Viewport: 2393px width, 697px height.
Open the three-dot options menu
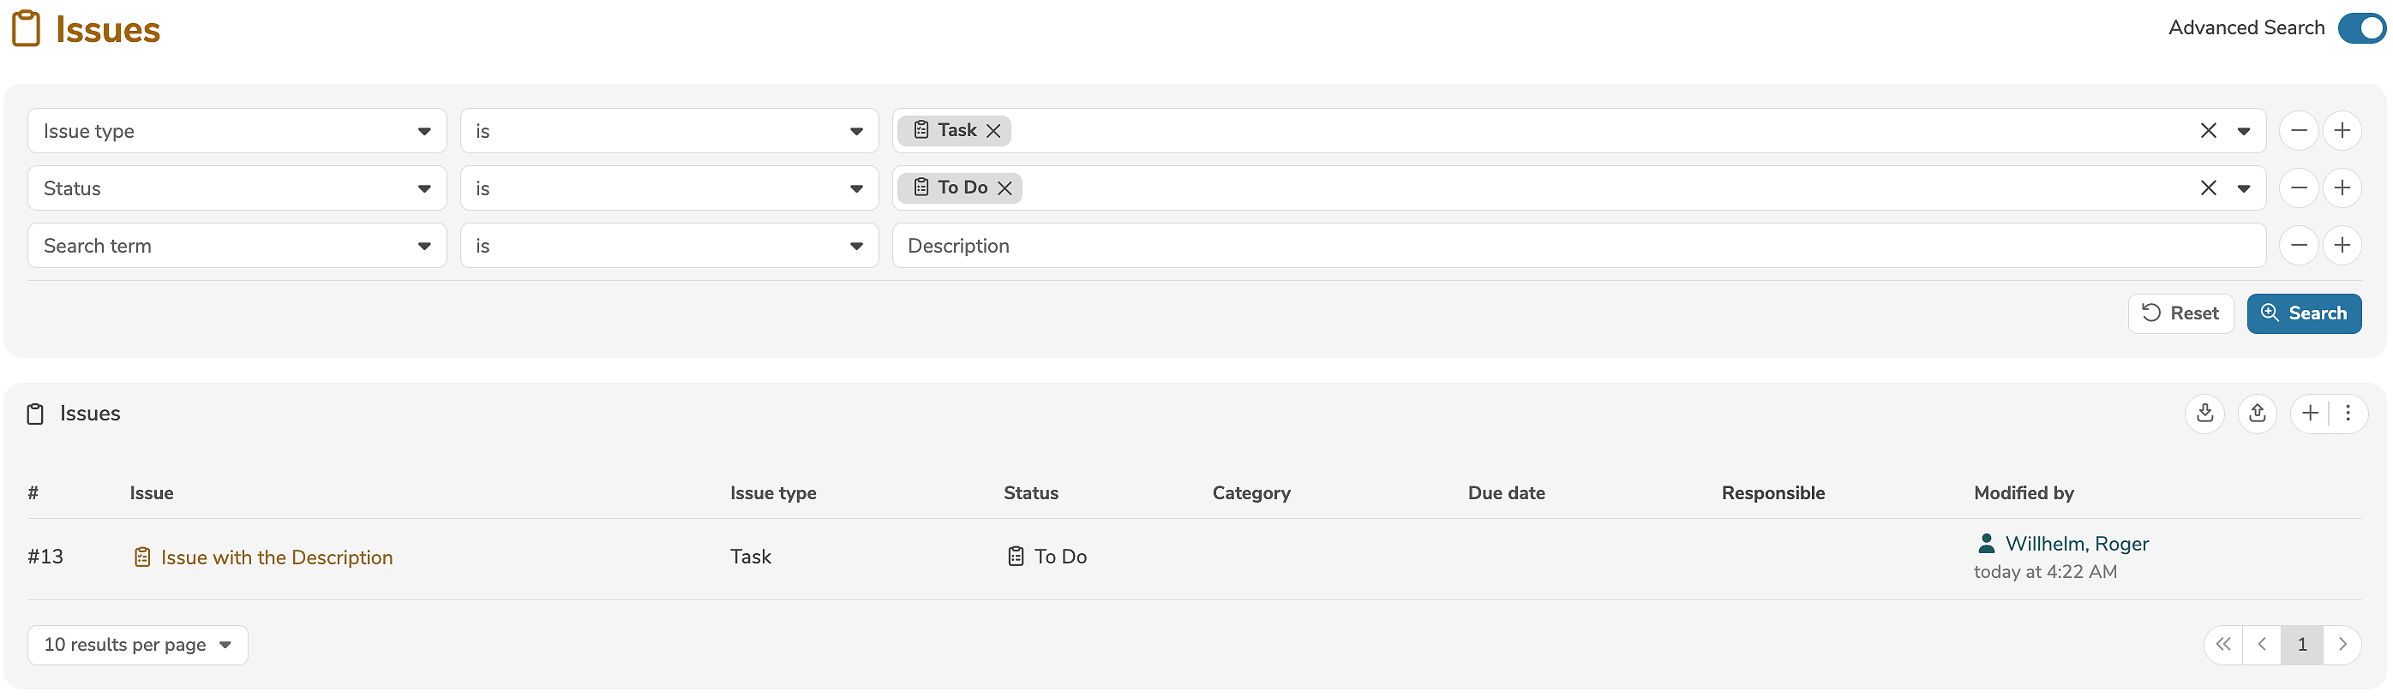(x=2347, y=413)
